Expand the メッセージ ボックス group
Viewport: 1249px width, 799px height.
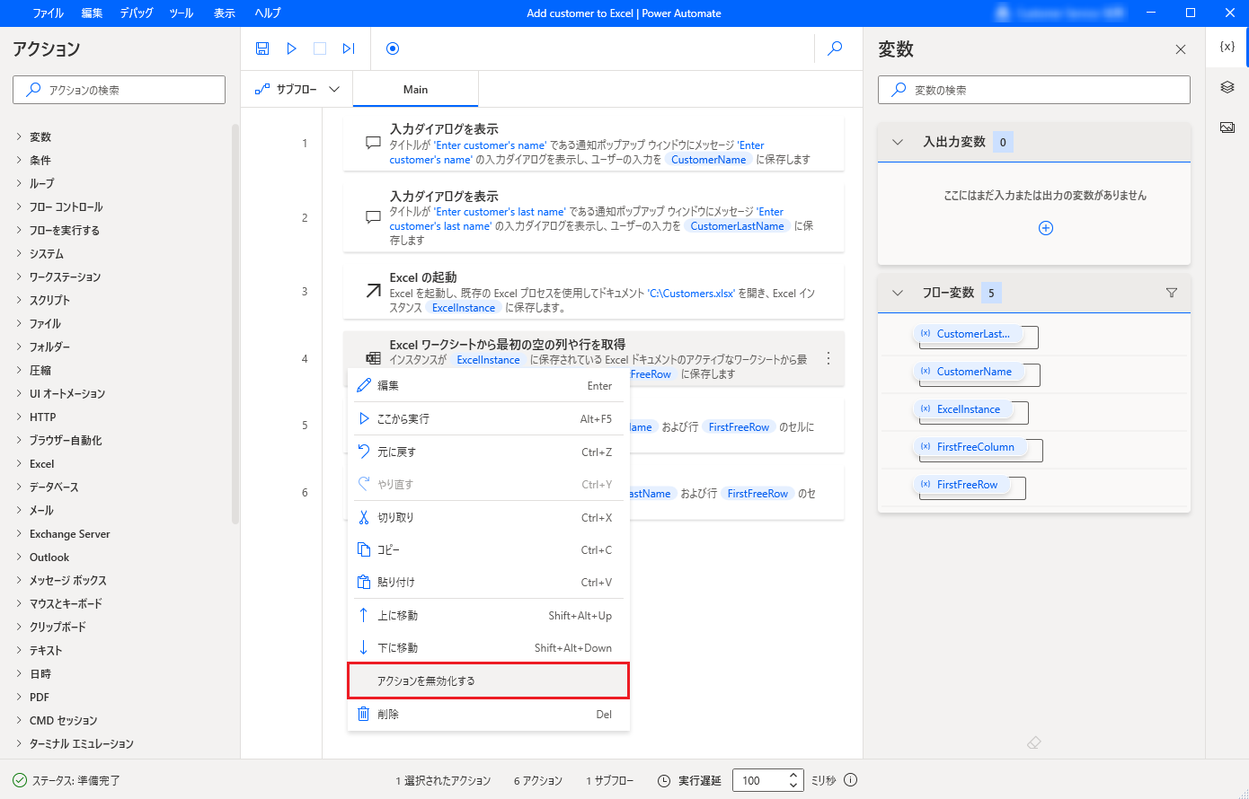click(19, 580)
